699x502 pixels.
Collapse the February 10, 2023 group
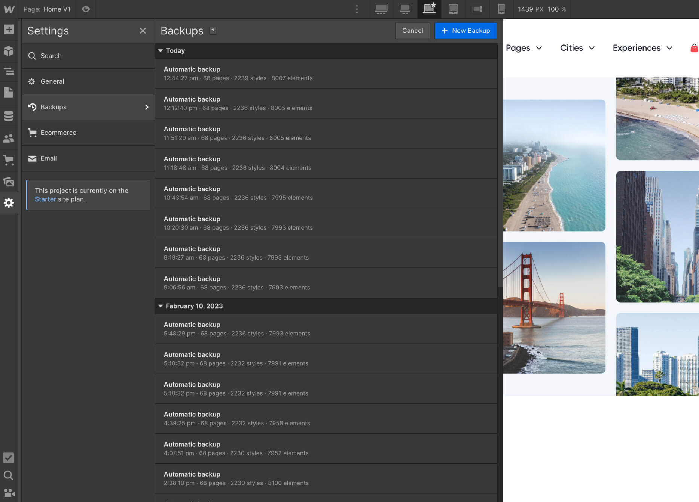point(161,306)
